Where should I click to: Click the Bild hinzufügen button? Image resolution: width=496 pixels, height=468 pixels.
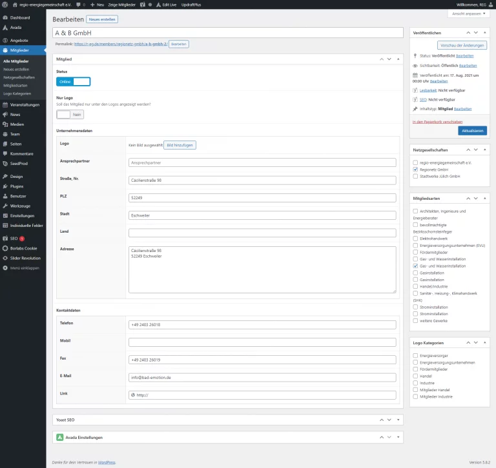(180, 145)
